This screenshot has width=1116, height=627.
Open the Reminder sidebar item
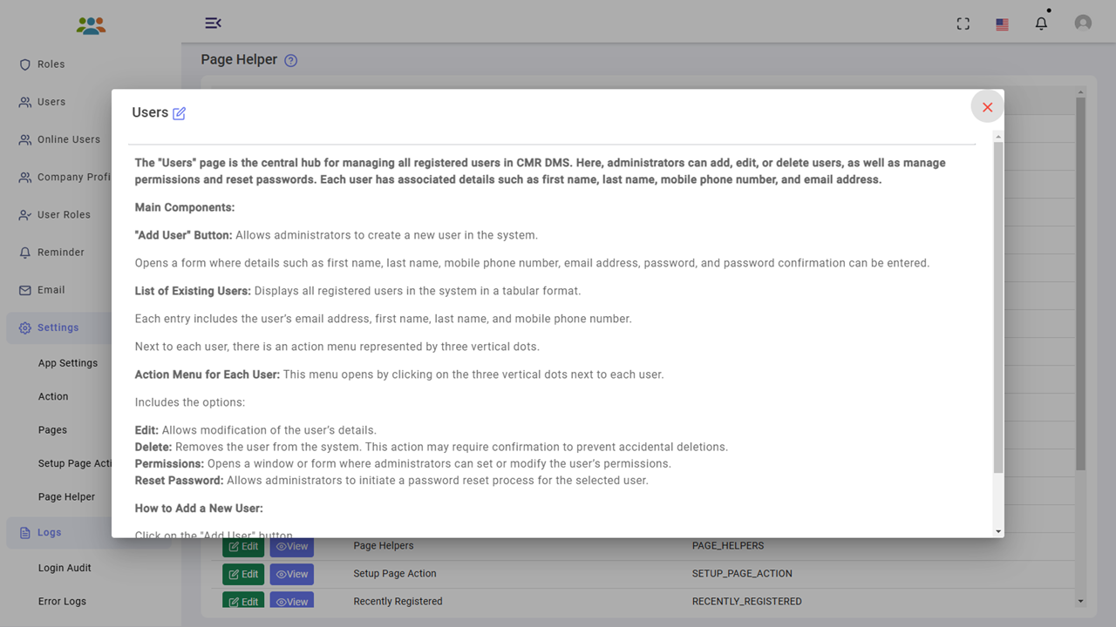pos(60,253)
